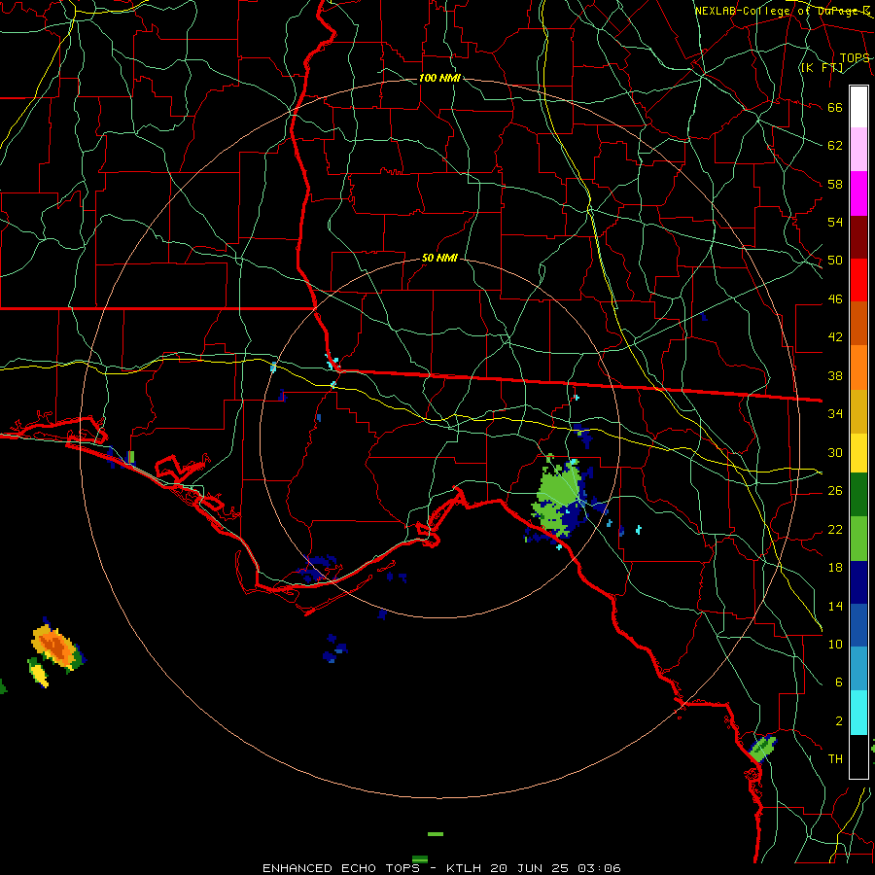Click the 'K FT' units label
Viewport: 875px width, 875px height.
tap(822, 67)
